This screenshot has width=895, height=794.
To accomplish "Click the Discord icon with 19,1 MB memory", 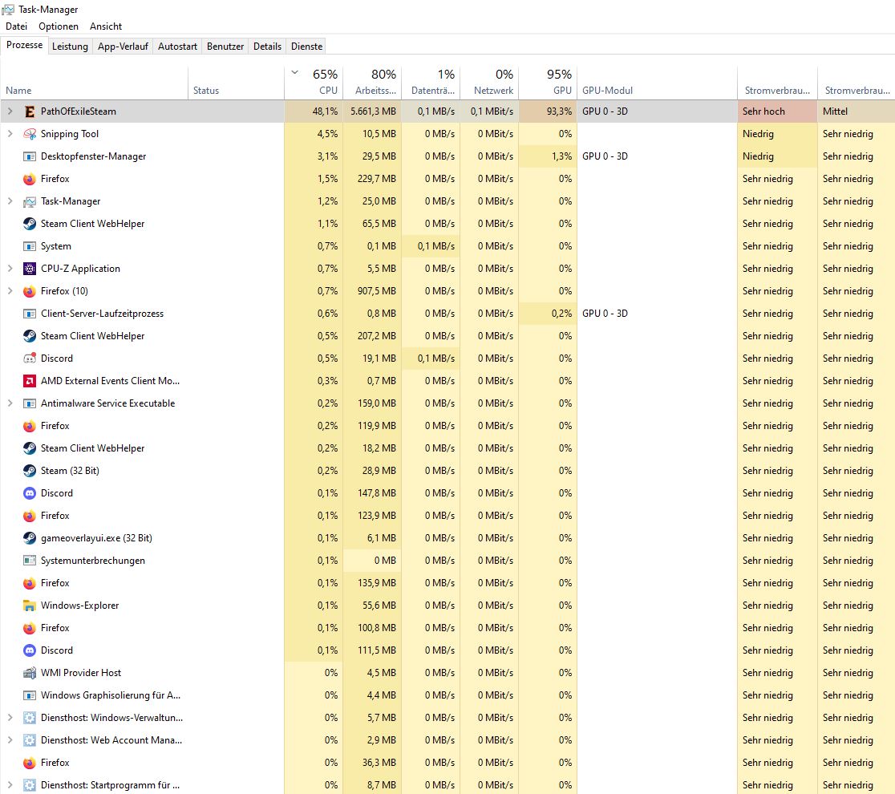I will point(30,359).
